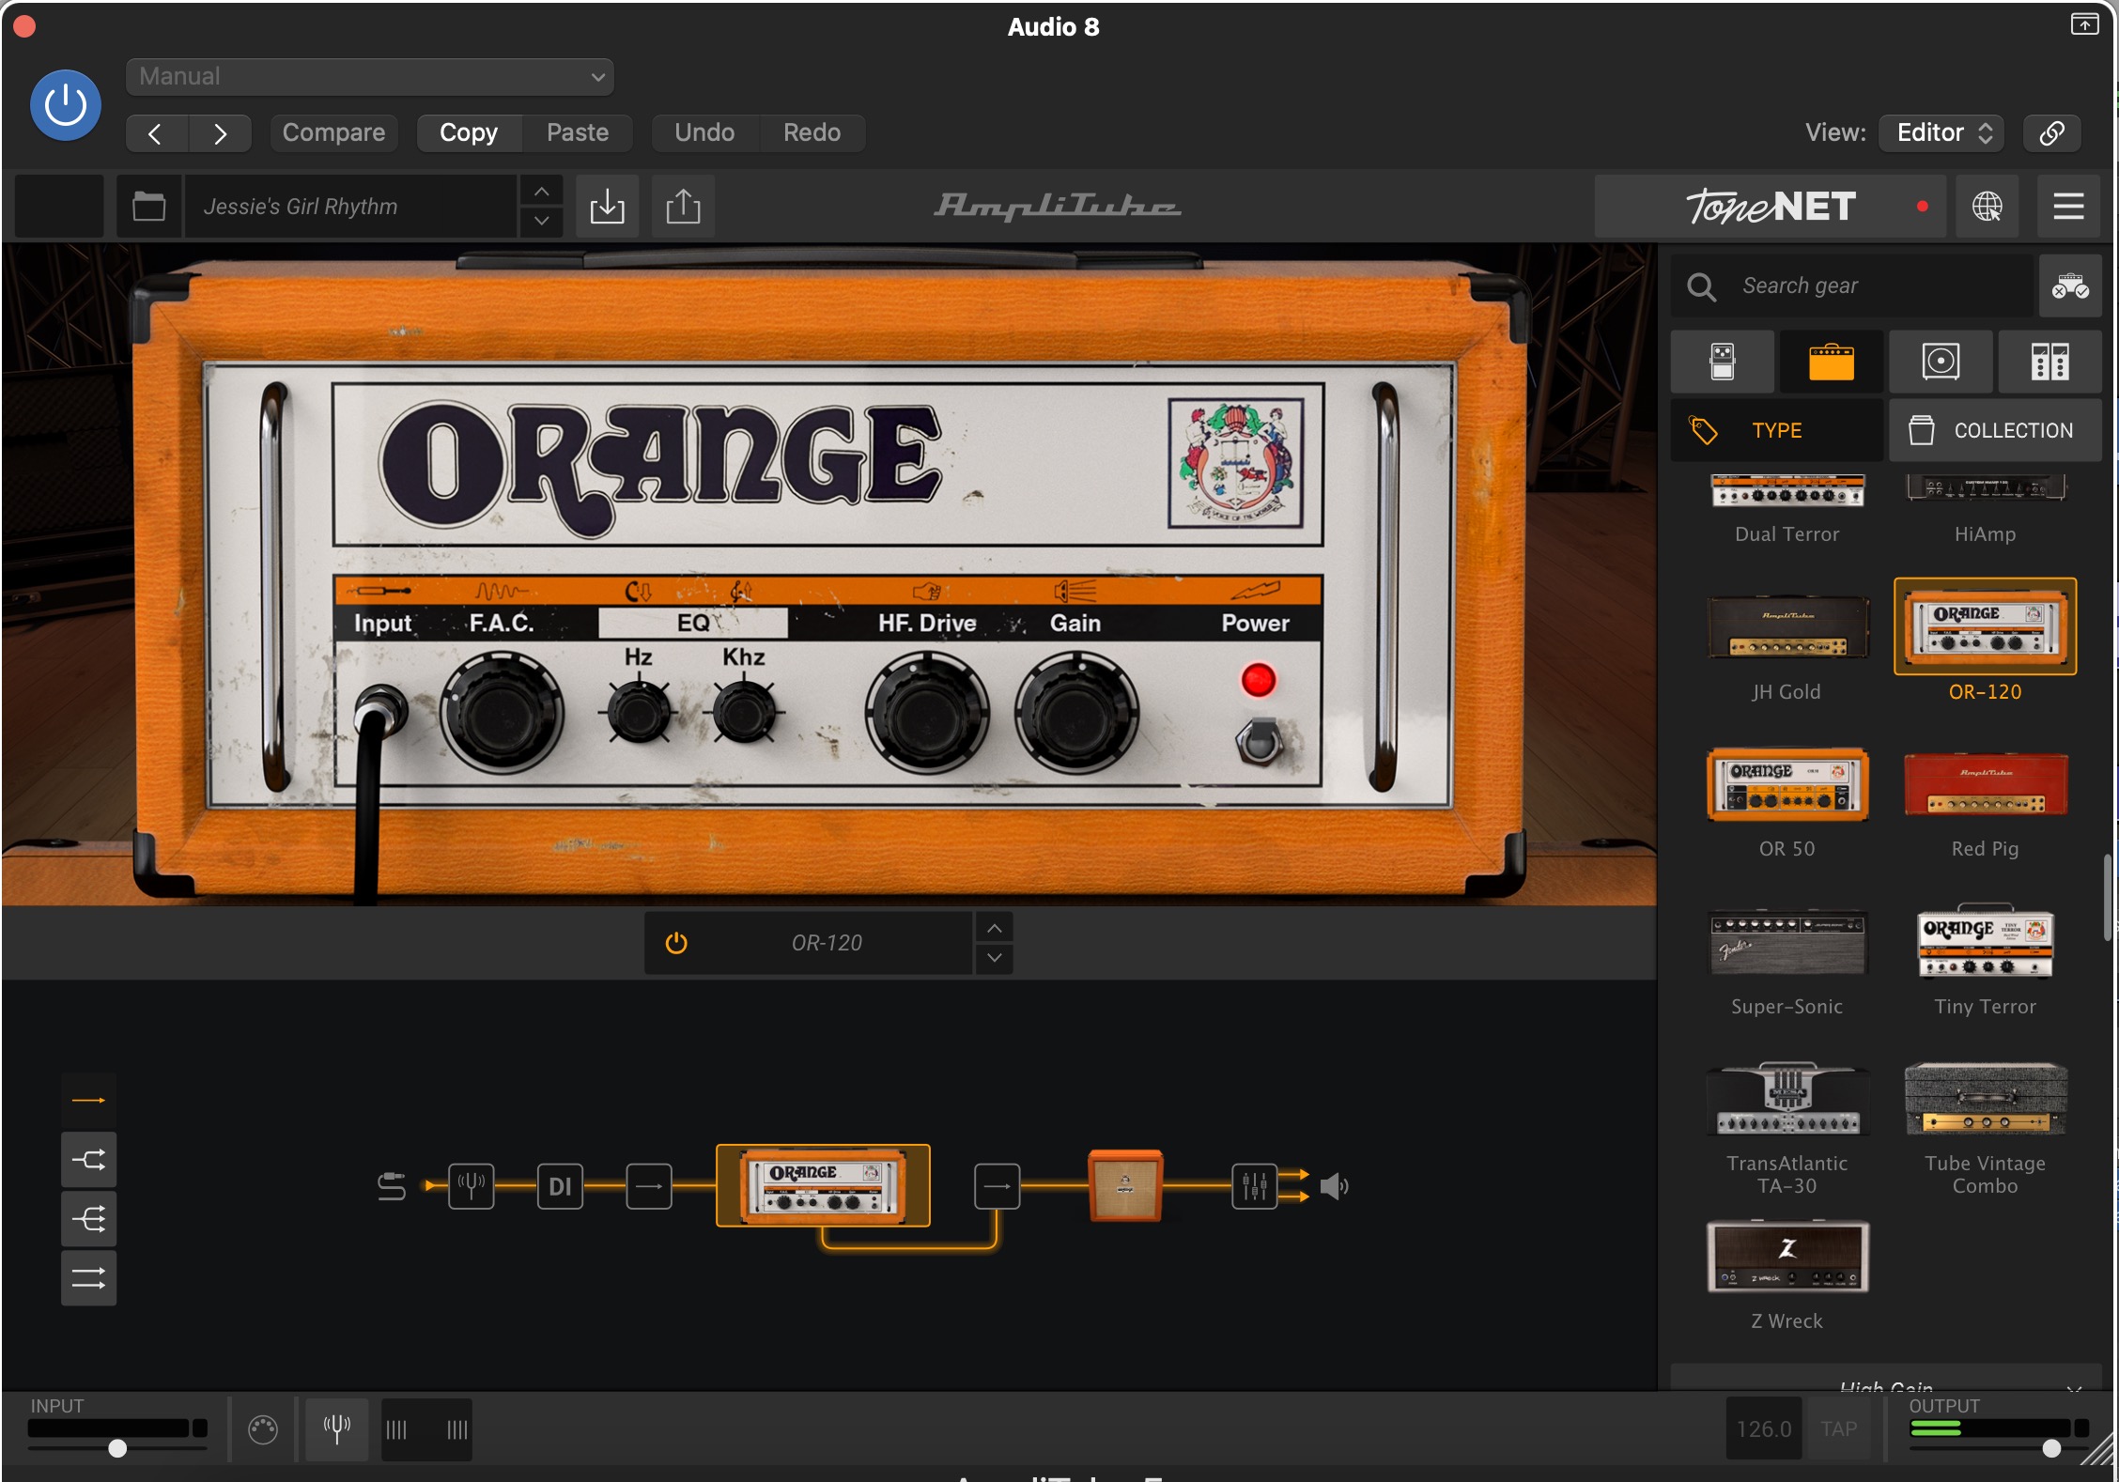Click the F.A.C. knob on amp

[502, 714]
